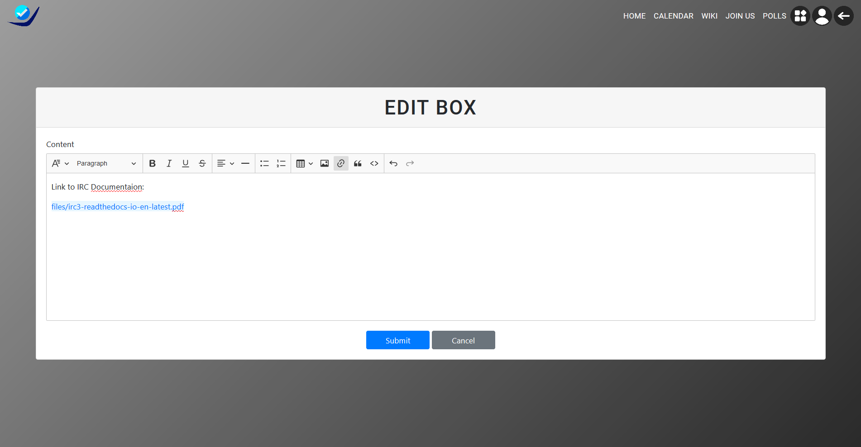861x447 pixels.
Task: Insert a bulleted list
Action: pos(264,163)
